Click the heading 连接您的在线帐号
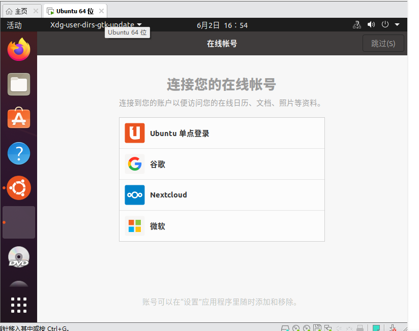 point(222,85)
